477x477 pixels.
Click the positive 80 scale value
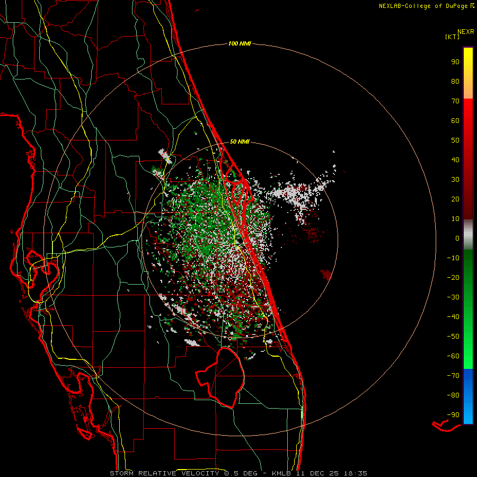click(x=455, y=82)
